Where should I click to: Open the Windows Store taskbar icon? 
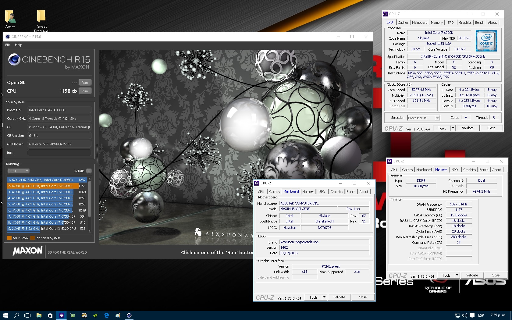[50, 315]
